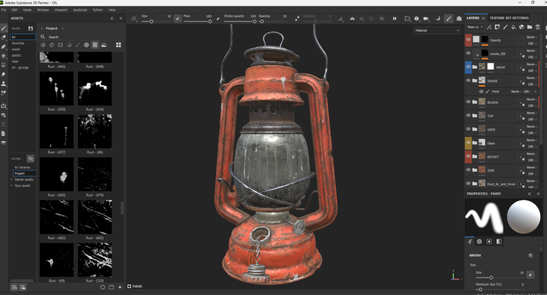Hide the Opacity layer
This screenshot has height=295, width=547.
[468, 40]
